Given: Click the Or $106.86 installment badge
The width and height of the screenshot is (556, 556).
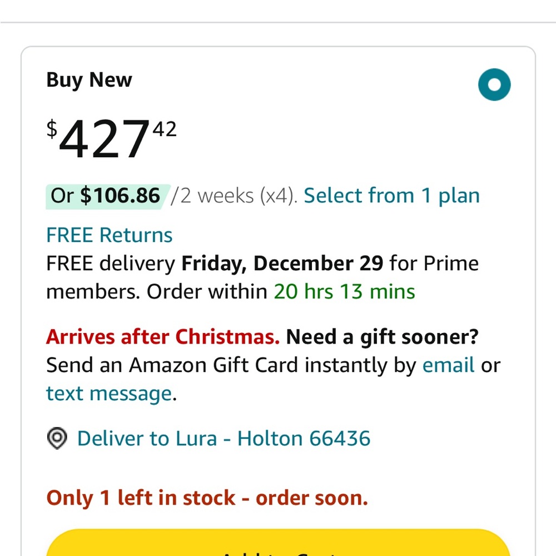Looking at the screenshot, I should (106, 196).
